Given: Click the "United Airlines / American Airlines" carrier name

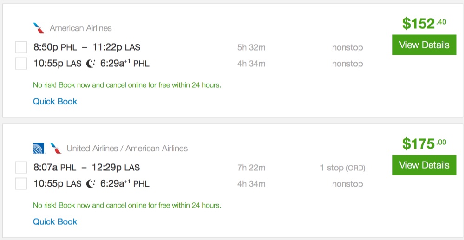Looking at the screenshot, I should [127, 149].
